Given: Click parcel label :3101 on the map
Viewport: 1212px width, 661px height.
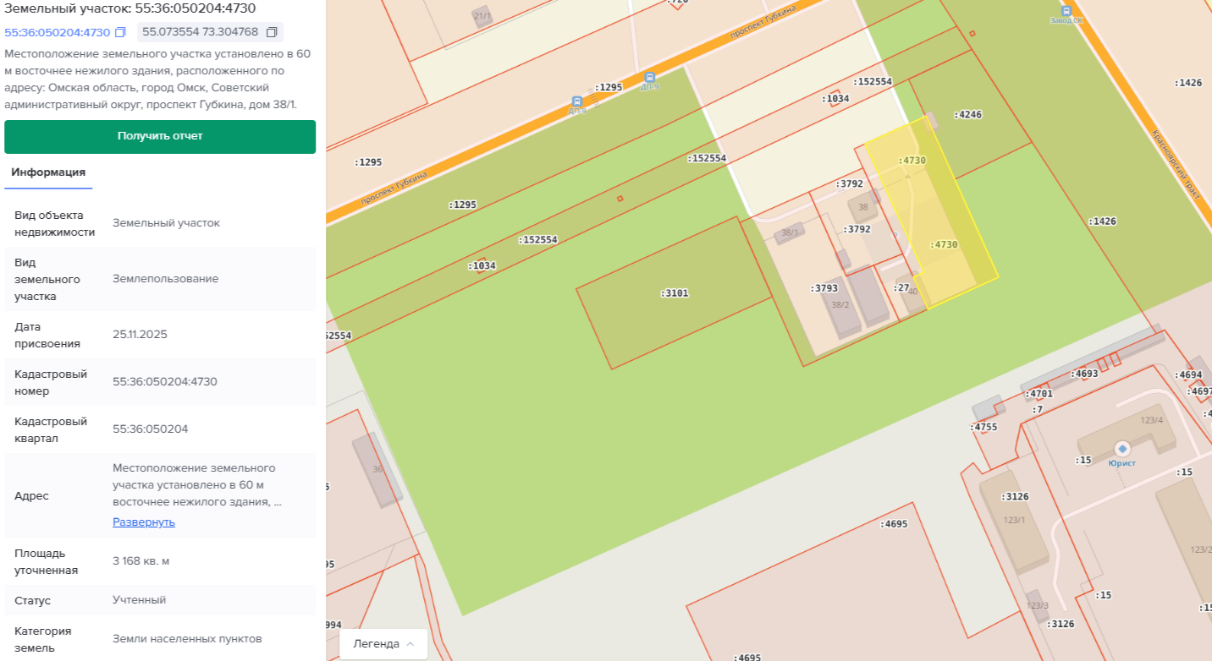Looking at the screenshot, I should click(x=675, y=293).
